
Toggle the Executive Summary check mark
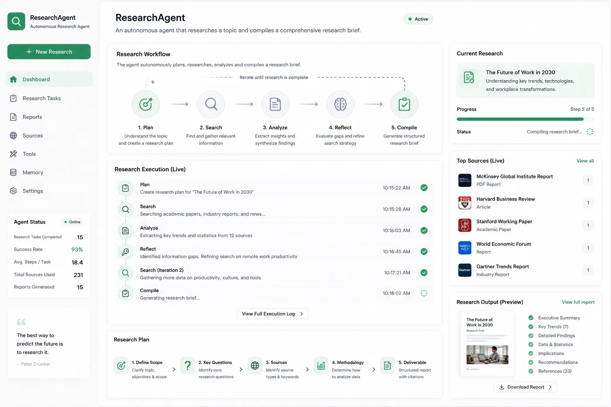[531, 318]
